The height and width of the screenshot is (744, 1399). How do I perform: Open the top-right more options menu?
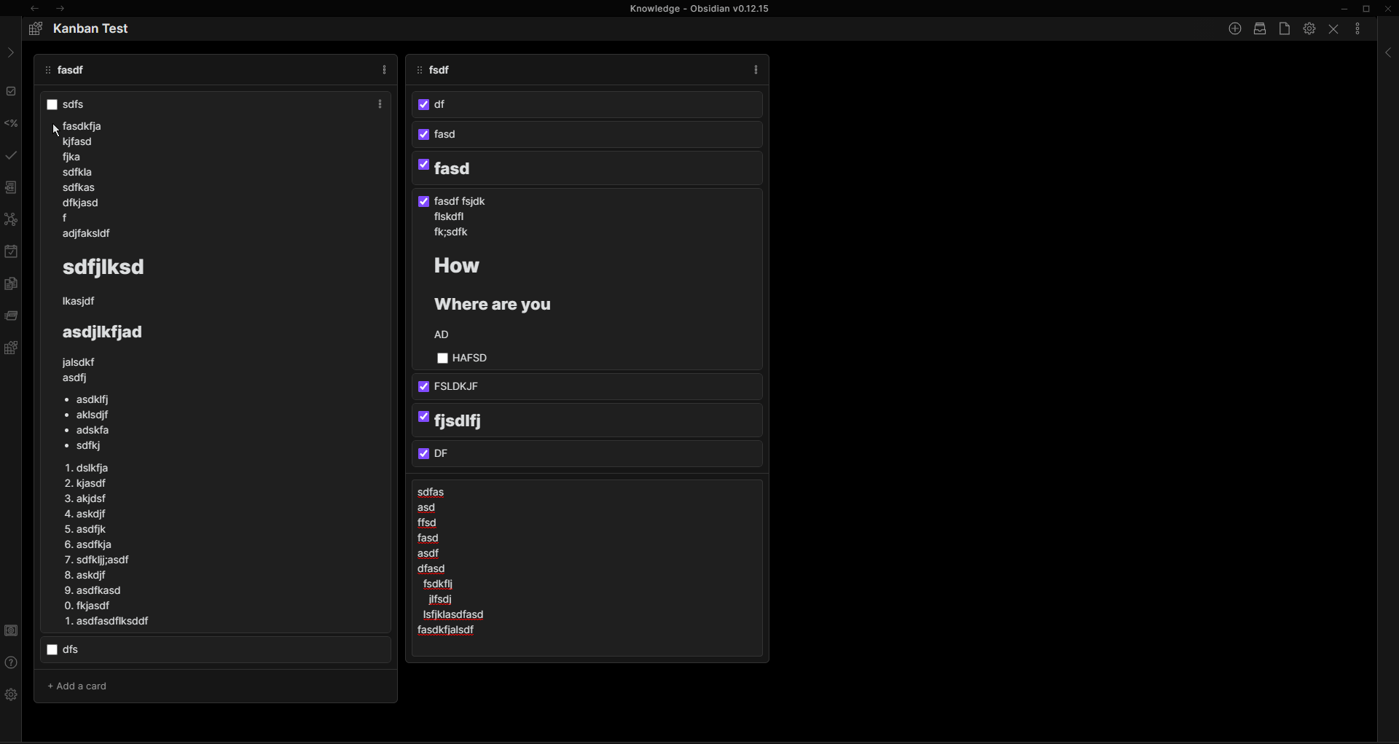click(x=1357, y=28)
